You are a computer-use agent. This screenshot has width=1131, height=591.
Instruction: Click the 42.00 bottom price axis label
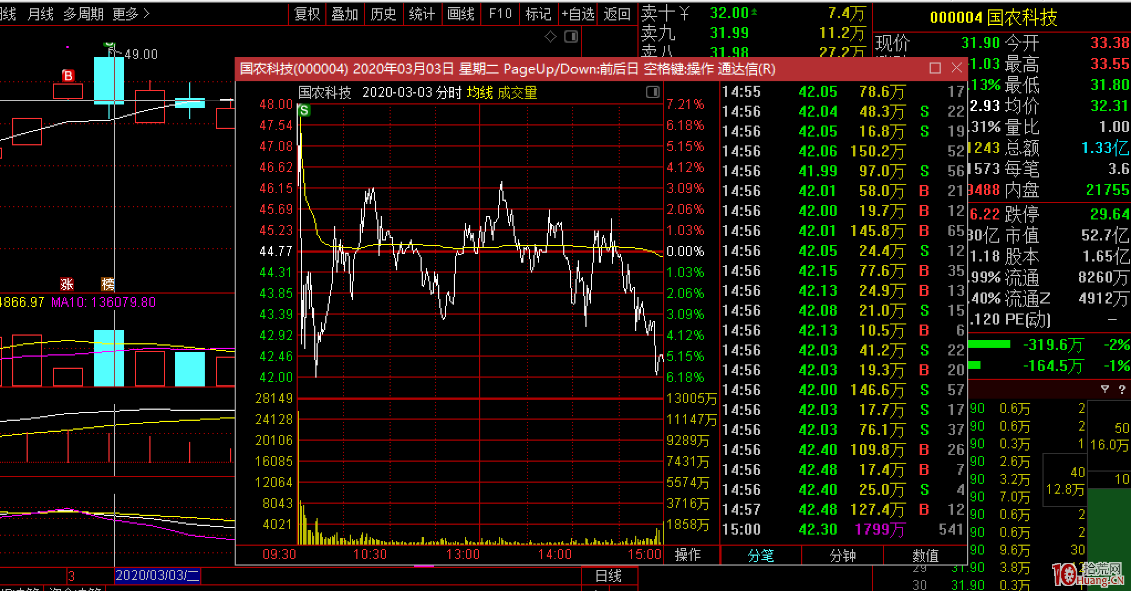[x=276, y=378]
